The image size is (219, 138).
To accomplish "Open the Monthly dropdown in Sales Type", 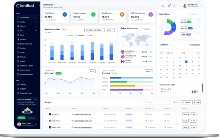I will coord(195,14).
